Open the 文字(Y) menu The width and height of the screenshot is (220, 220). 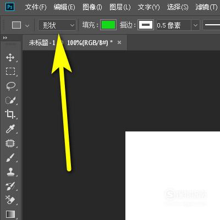point(148,7)
